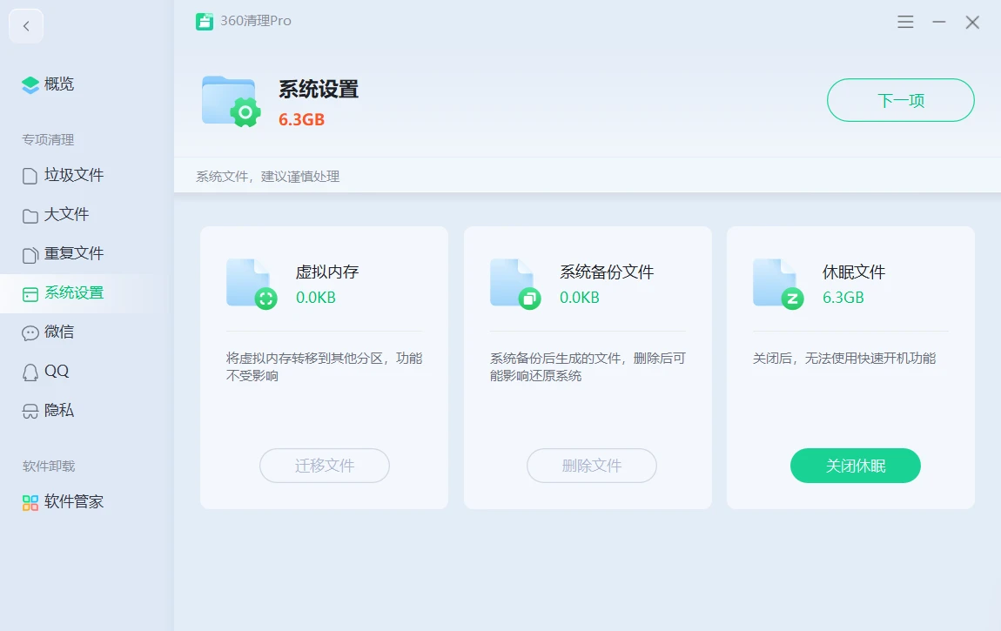
Task: Click the 下一项 button
Action: coord(900,100)
